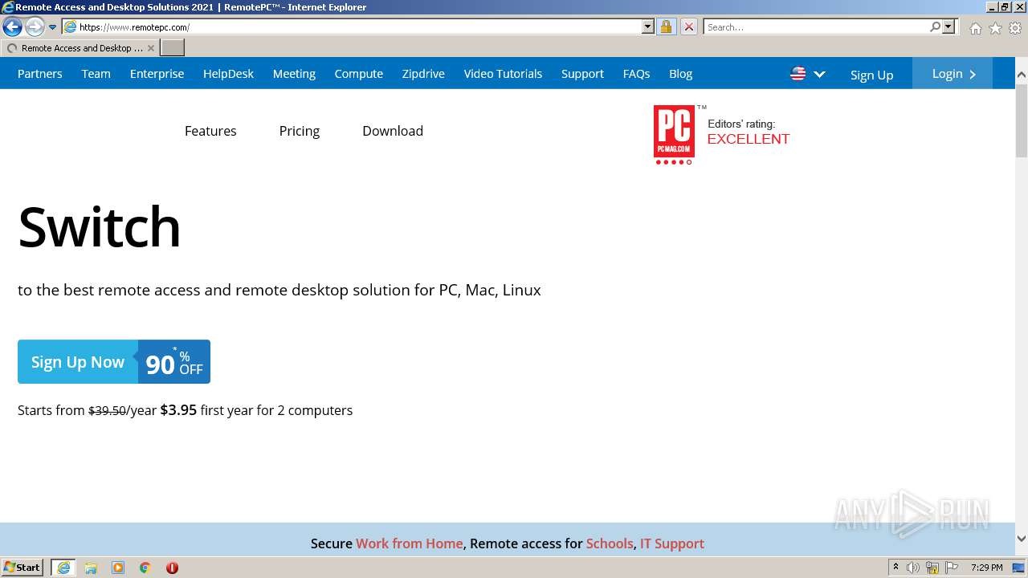Open the File Explorer taskbar folder icon
The width and height of the screenshot is (1028, 578).
coord(91,568)
